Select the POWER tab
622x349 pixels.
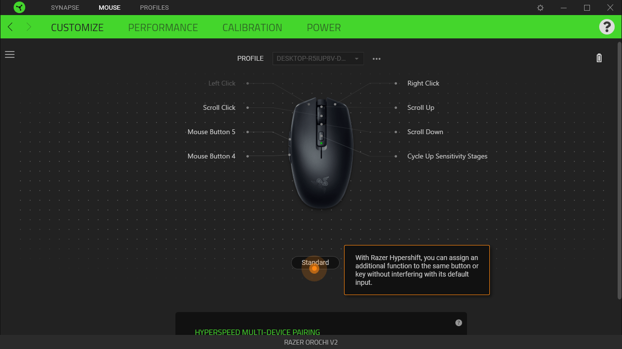[324, 28]
